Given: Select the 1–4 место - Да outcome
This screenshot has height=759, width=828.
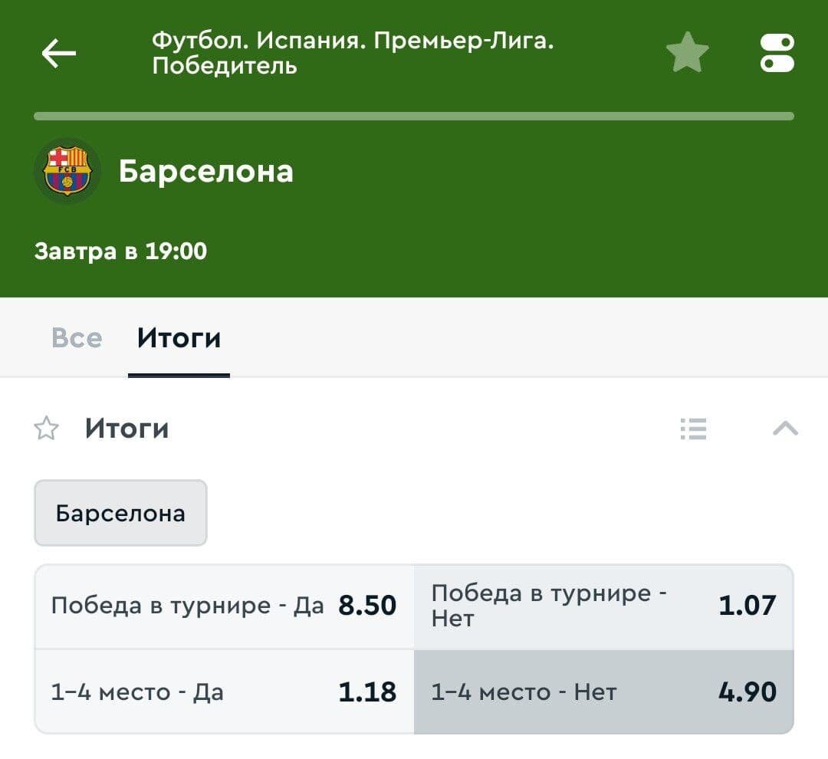Looking at the screenshot, I should pyautogui.click(x=224, y=692).
